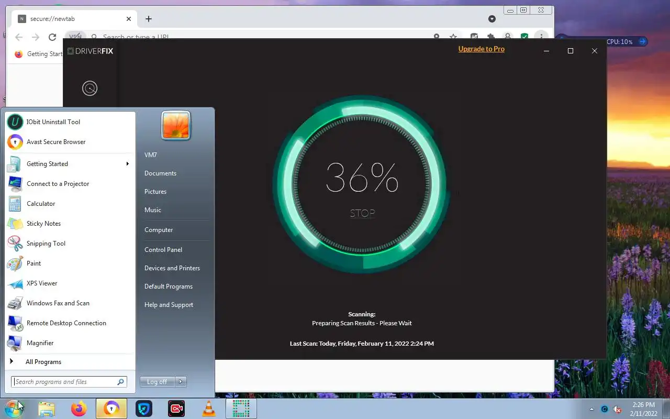Open the taskbar clock and date

(643, 409)
